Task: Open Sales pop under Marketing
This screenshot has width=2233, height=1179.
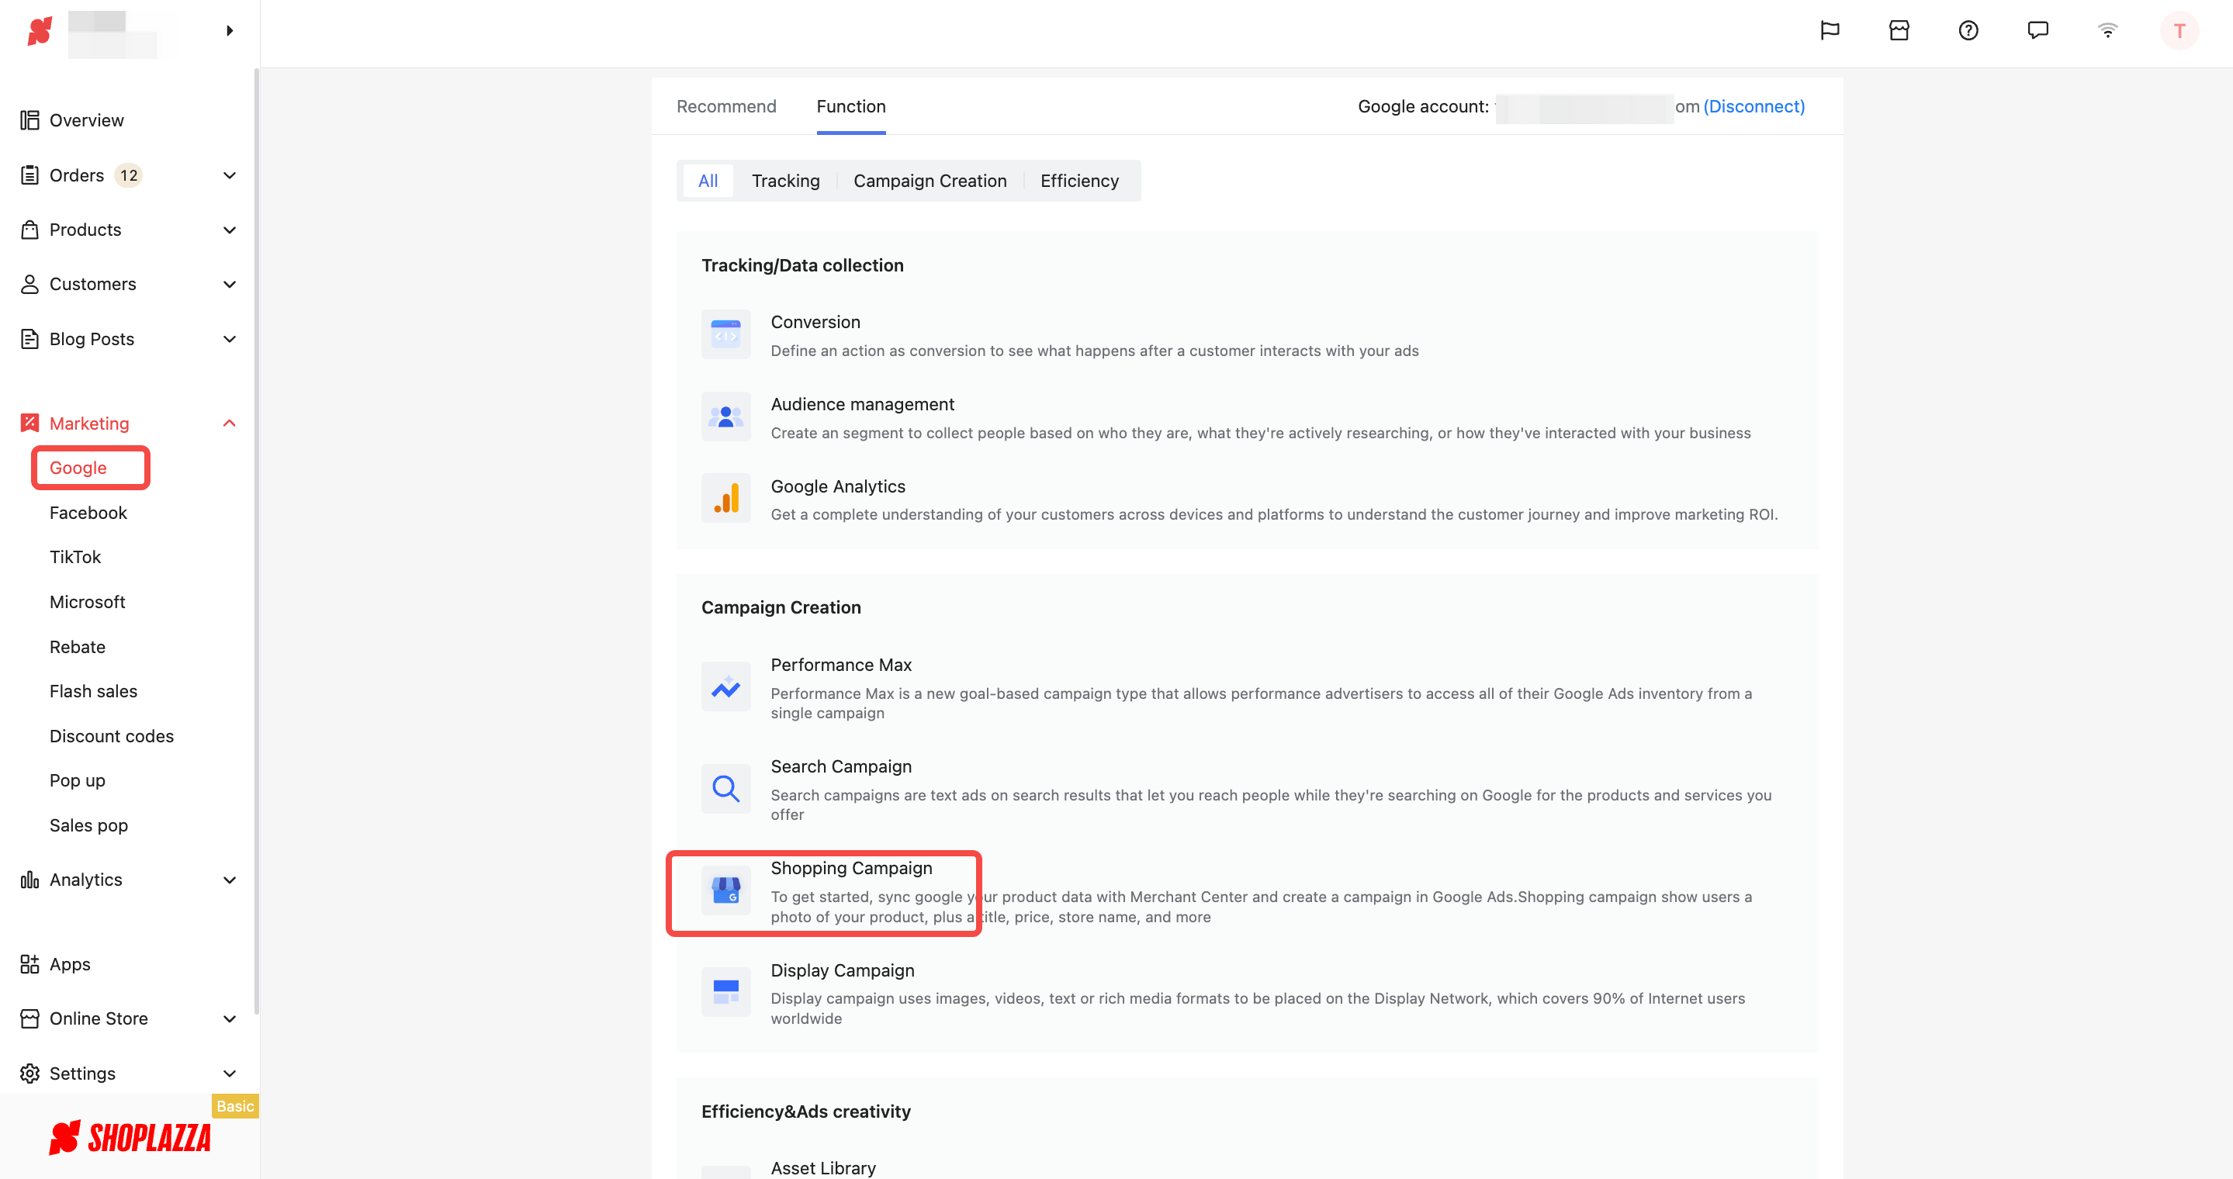Action: coord(88,825)
